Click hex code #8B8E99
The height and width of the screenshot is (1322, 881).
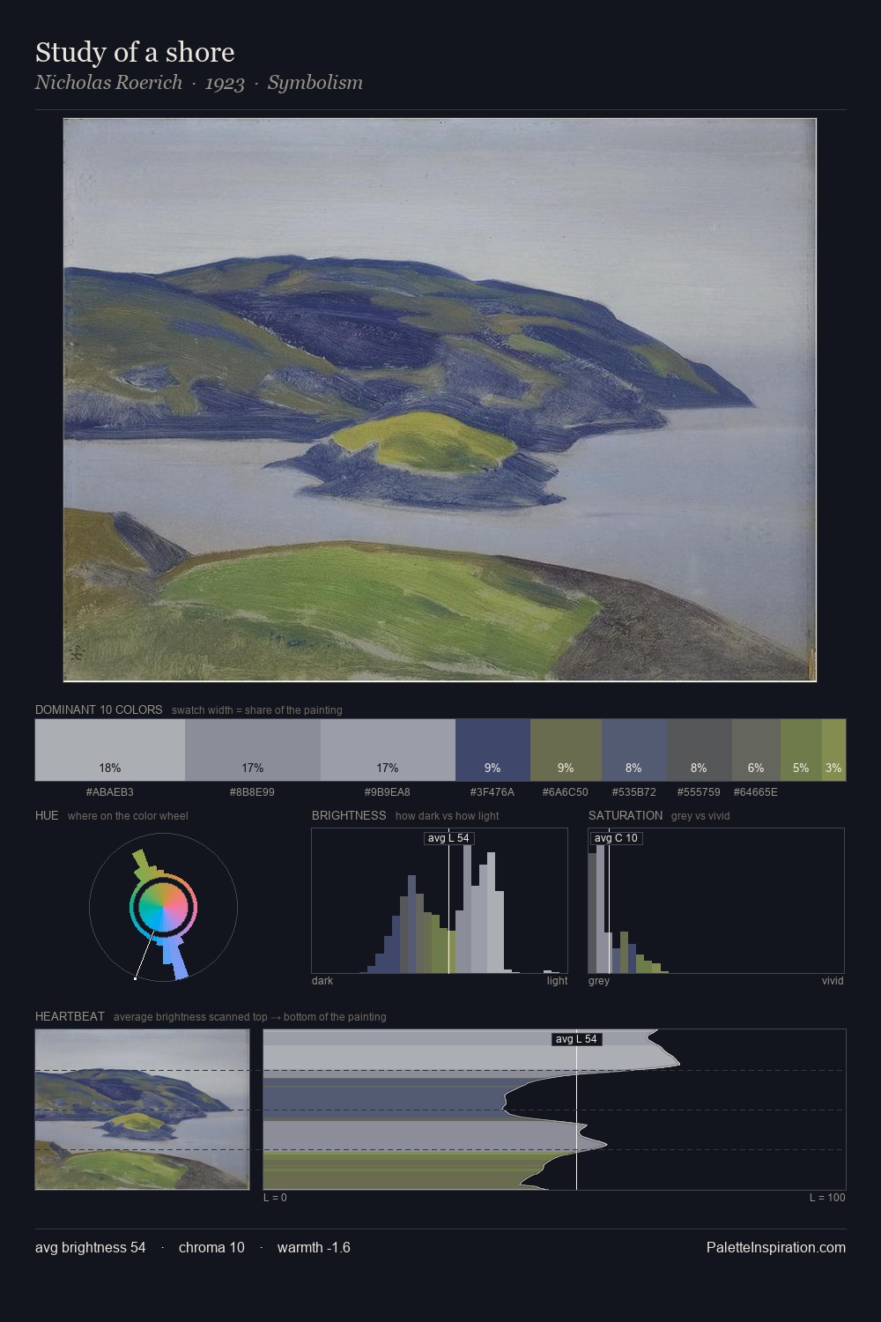pos(252,792)
